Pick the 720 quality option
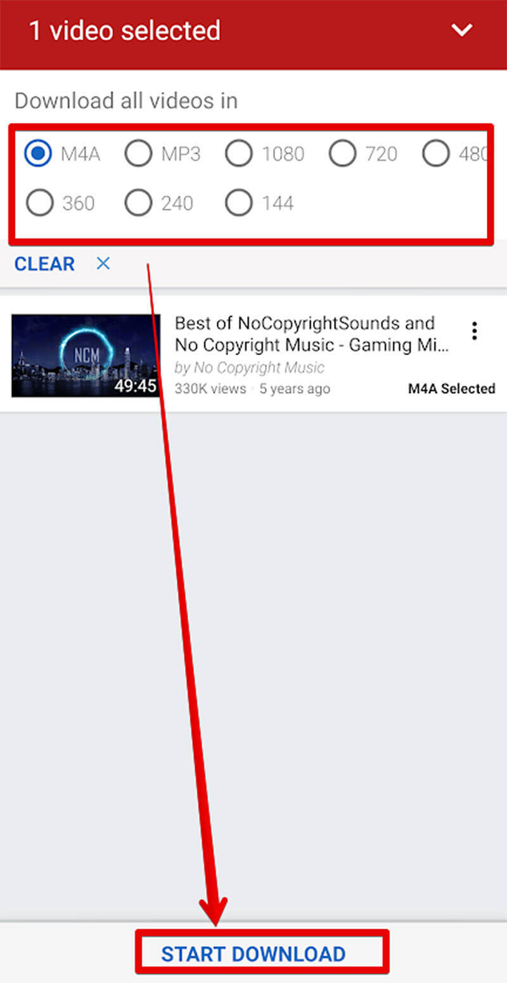The image size is (507, 983). coord(342,153)
